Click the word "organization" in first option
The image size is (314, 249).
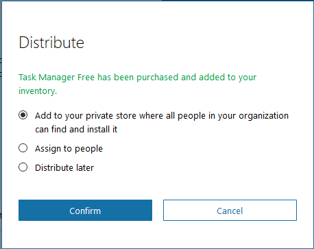[x=264, y=116]
